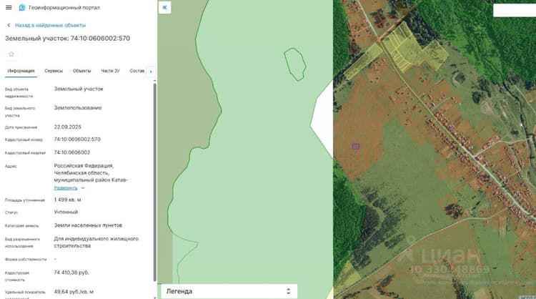
Task: Select Землепользование value text
Action: [x=78, y=107]
